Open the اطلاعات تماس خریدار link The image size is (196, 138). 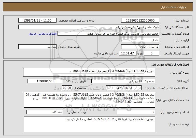tap(43, 34)
